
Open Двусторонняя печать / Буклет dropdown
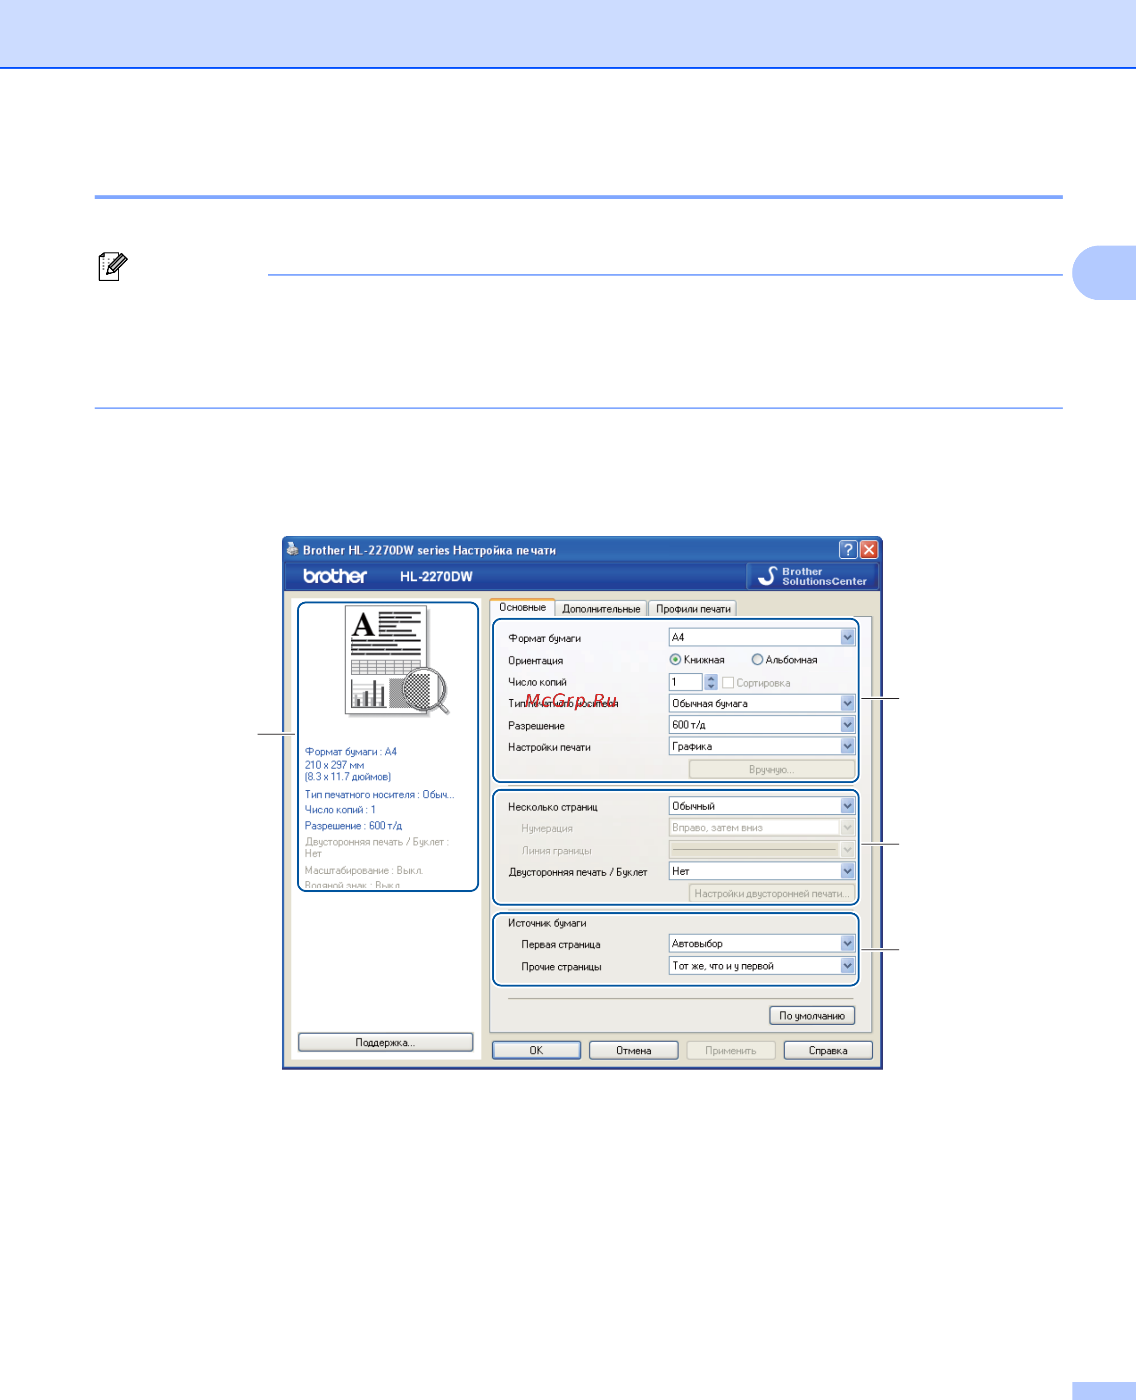(x=762, y=871)
